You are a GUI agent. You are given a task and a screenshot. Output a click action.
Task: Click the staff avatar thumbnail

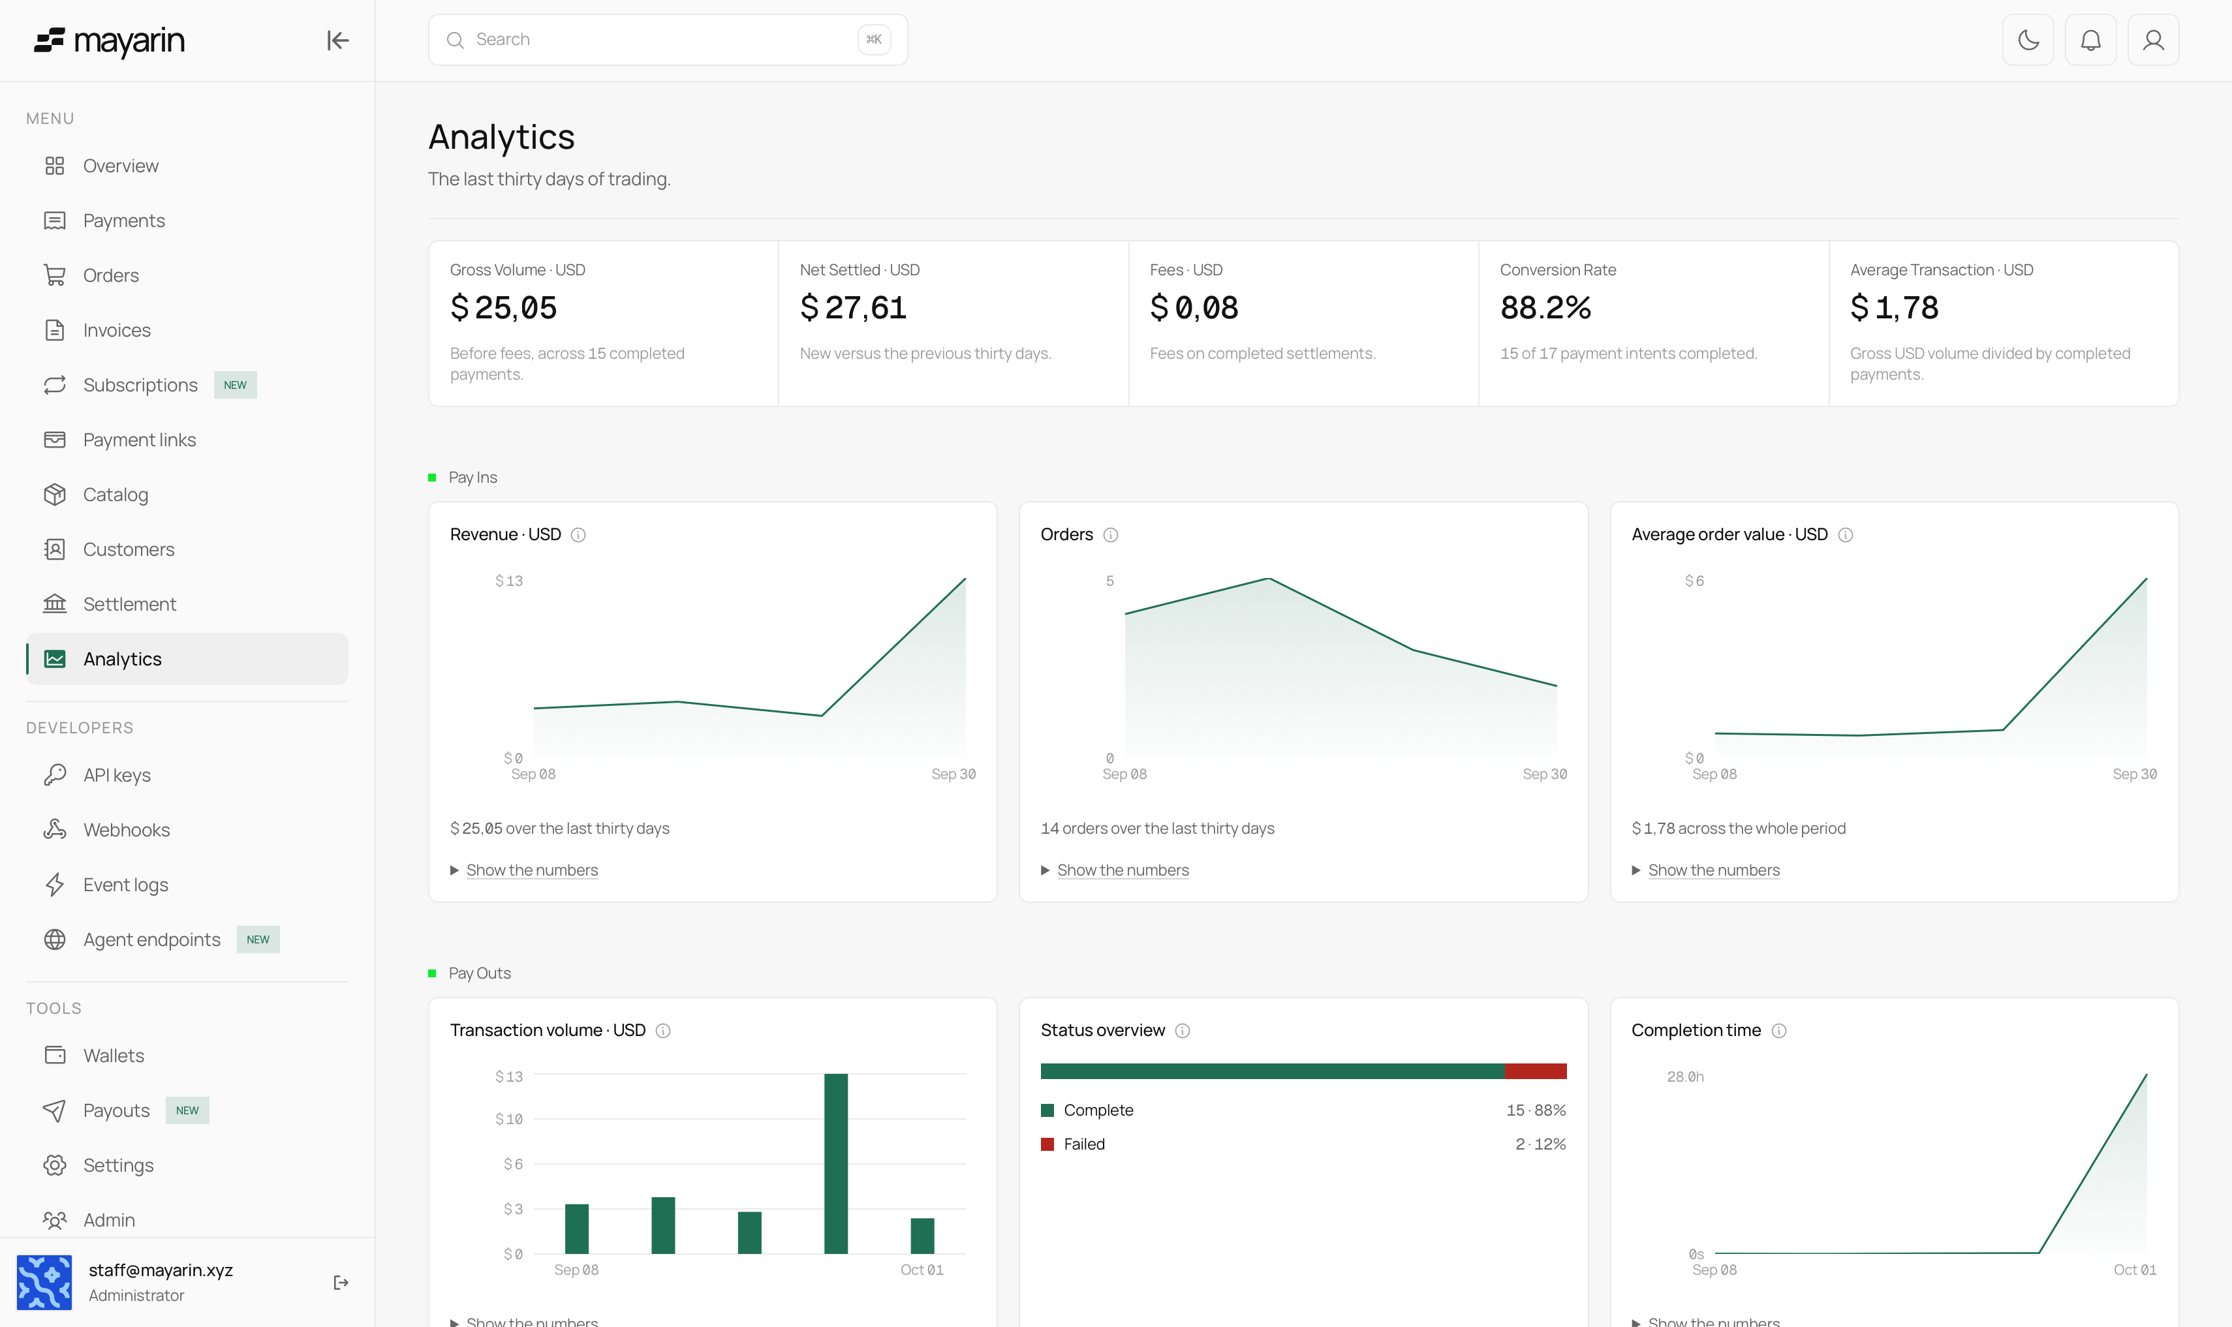coord(44,1282)
